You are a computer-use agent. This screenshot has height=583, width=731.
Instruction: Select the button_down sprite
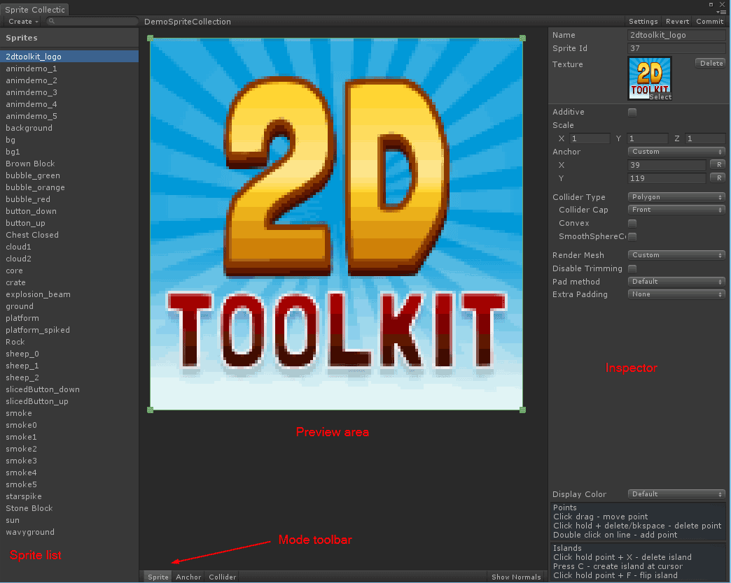[x=69, y=211]
